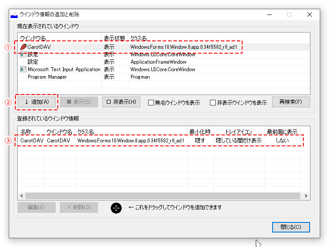Click the greyed 編集(E) button
329x247 pixels.
(37, 207)
